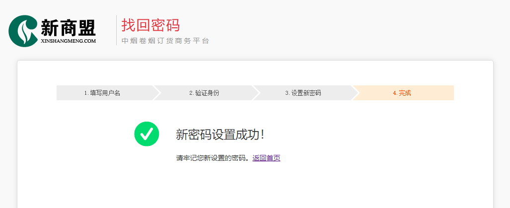Click the XINSHANGMENG.COM text under the logo

pos(69,41)
